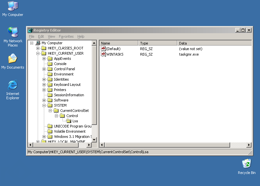Click the Console folder icon
The width and height of the screenshot is (260, 186).
[x=50, y=64]
